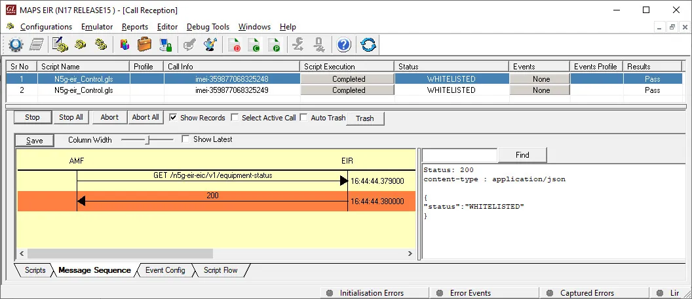The height and width of the screenshot is (299, 692).
Task: Click the Find search text field
Action: coord(460,155)
